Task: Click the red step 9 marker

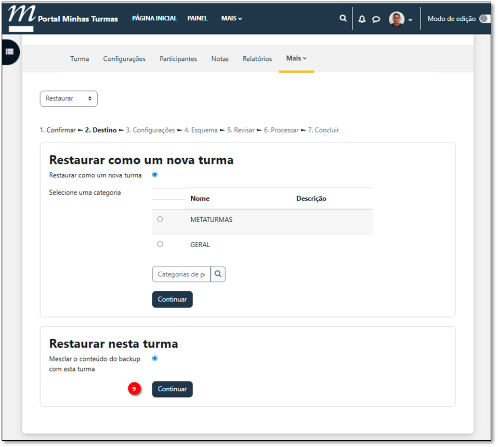Action: [x=134, y=389]
